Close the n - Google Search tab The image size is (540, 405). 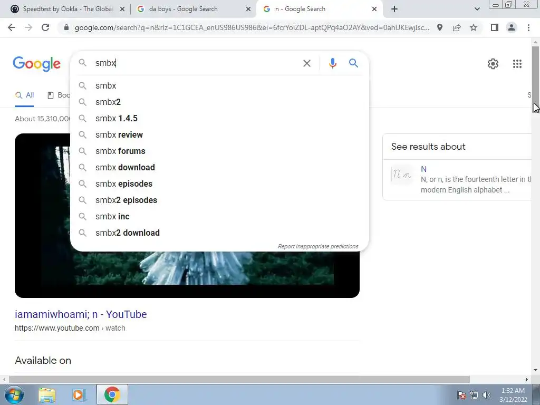pyautogui.click(x=374, y=9)
